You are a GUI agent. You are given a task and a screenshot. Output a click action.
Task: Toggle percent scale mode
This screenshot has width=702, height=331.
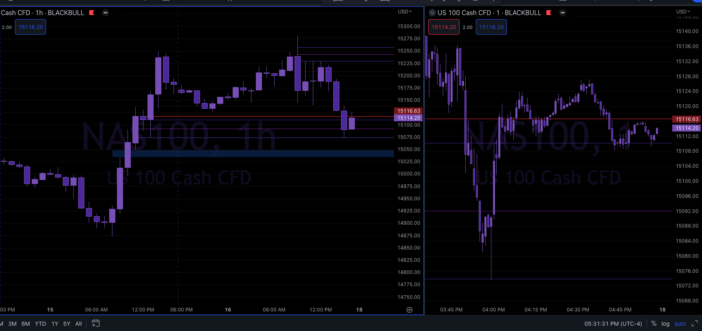click(654, 324)
